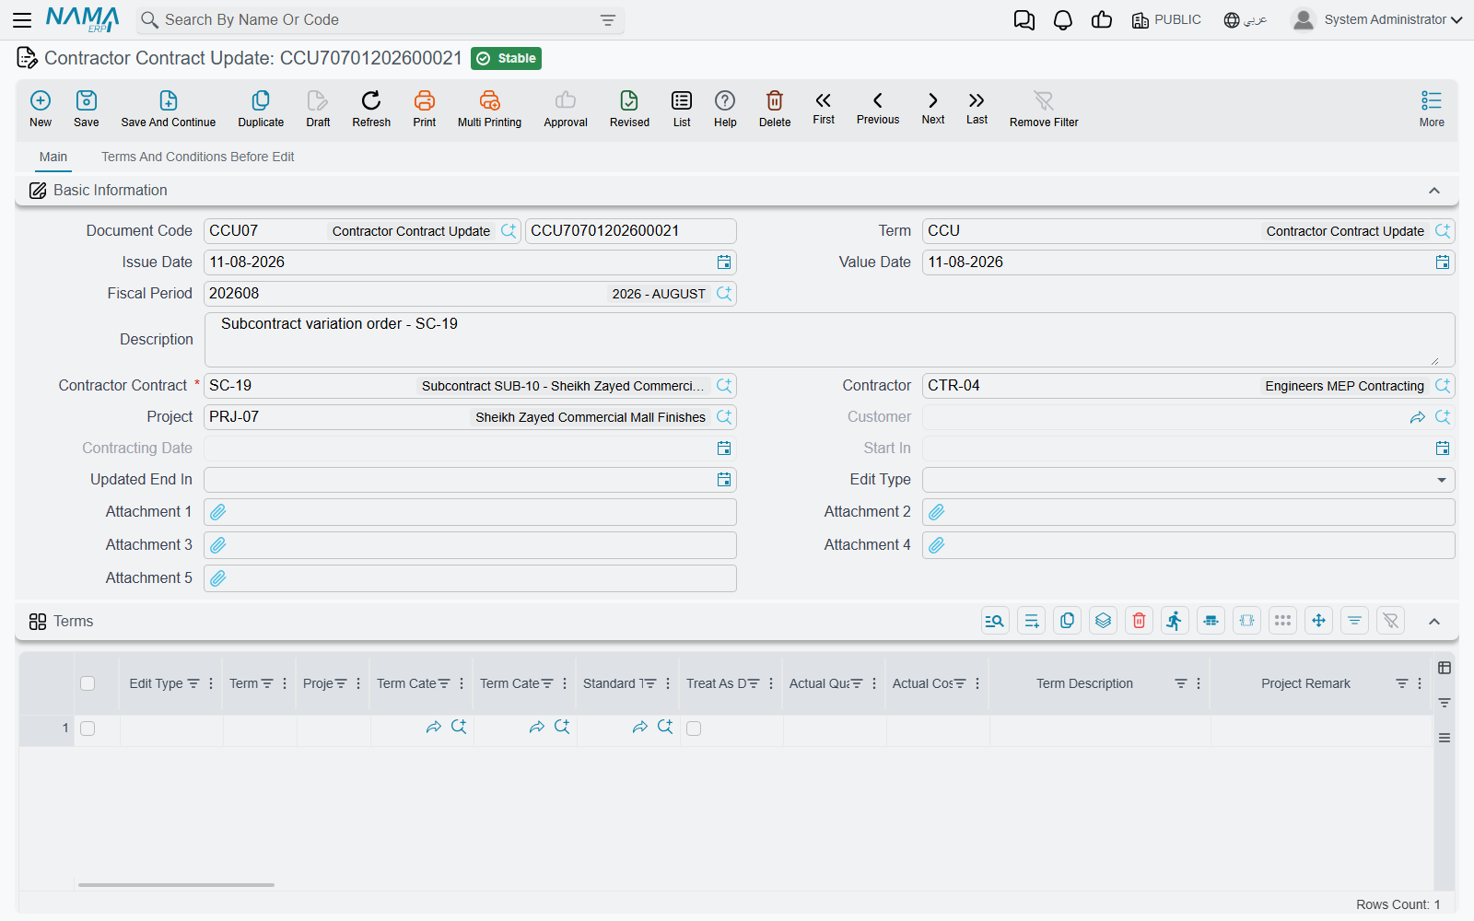Click the Terms grid layers icon
1474x921 pixels.
[1103, 621]
